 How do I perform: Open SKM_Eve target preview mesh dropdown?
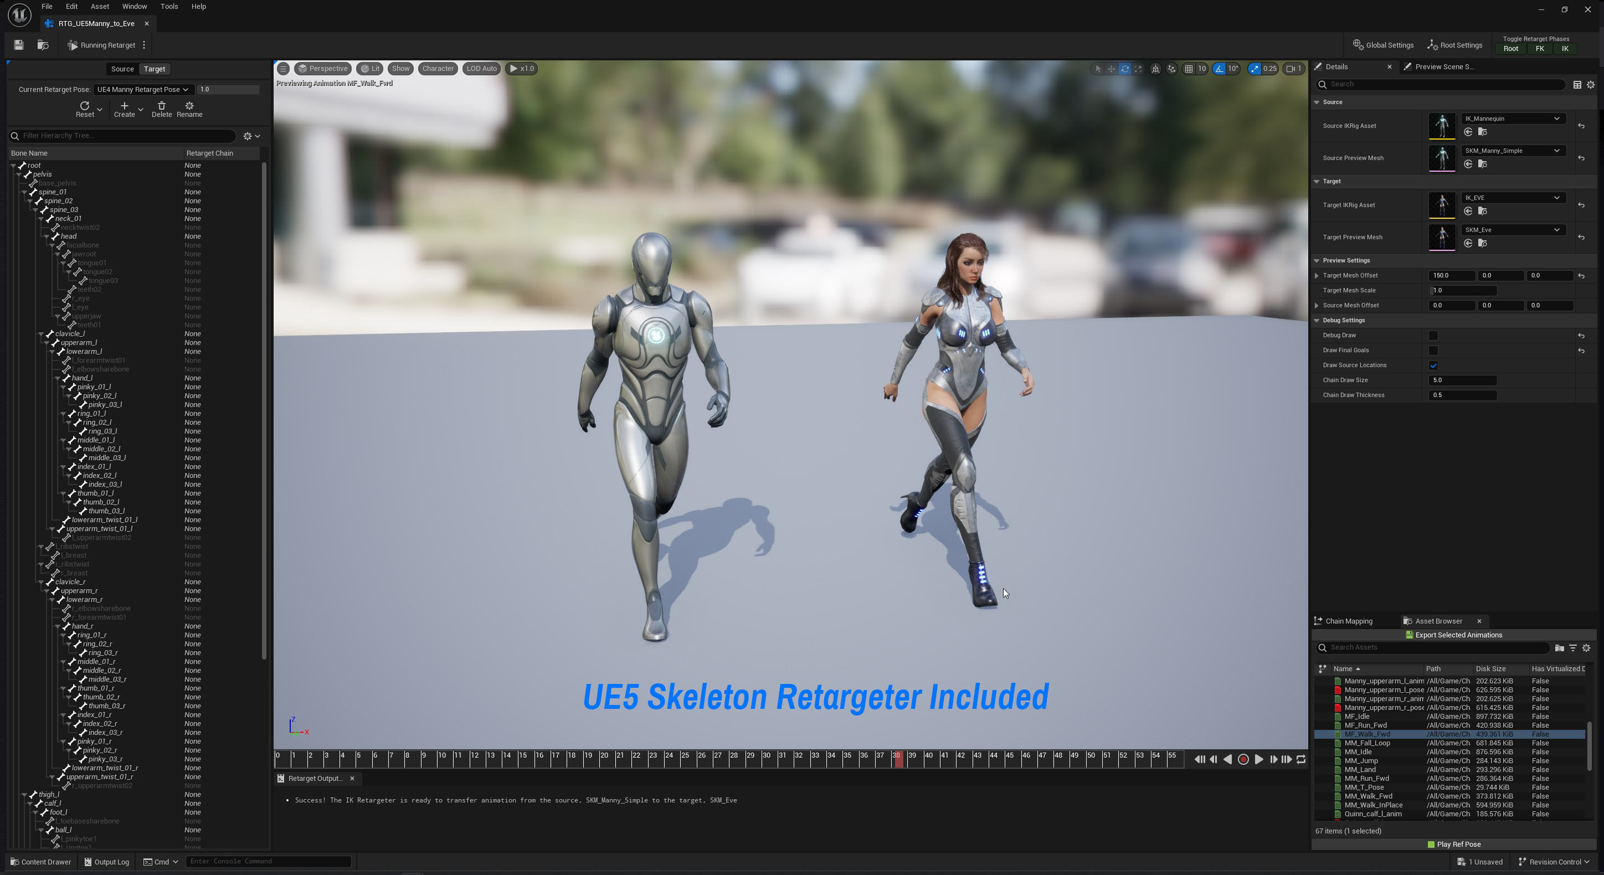(1513, 230)
